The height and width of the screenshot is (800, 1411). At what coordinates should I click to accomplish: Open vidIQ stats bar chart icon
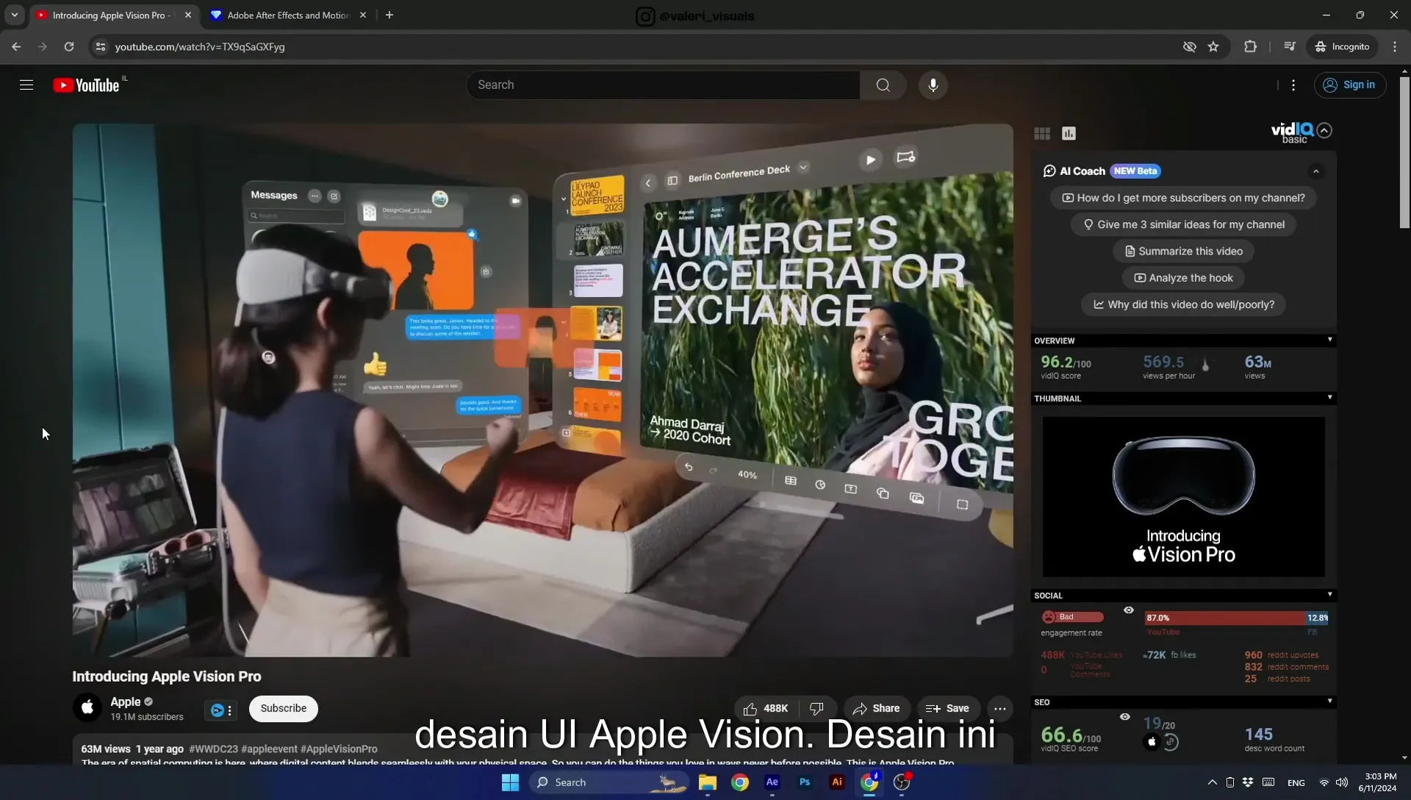click(1069, 133)
